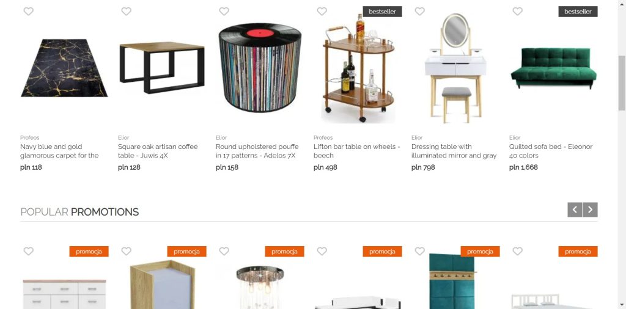The image size is (626, 309).
Task: Go to previous popular promotions slide
Action: (x=575, y=209)
